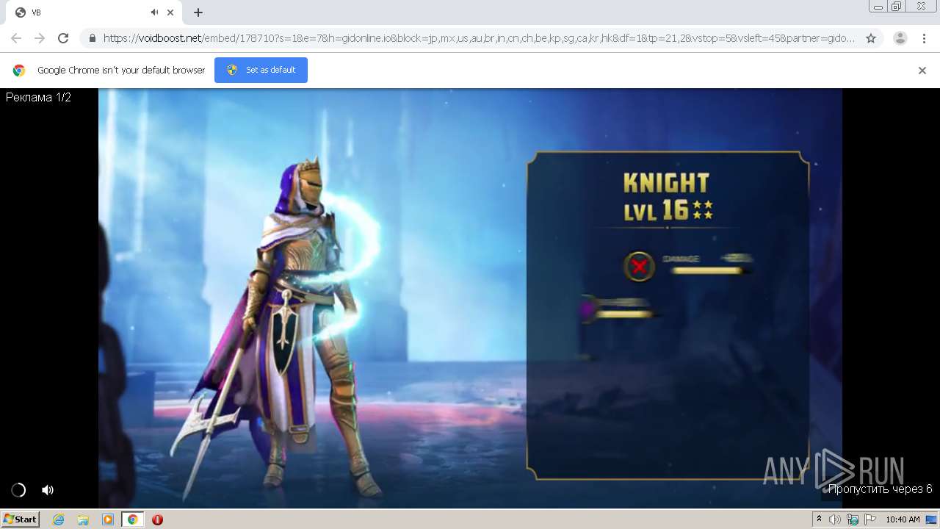Open the Windows Start menu
Viewport: 940px width, 529px height.
click(x=21, y=519)
